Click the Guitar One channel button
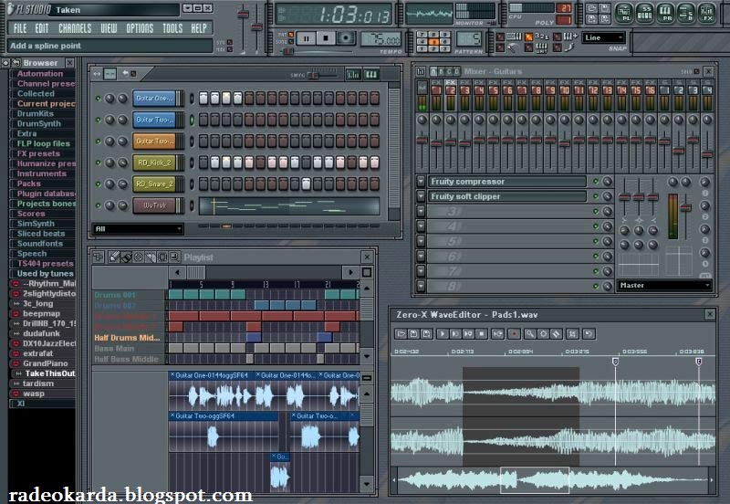 click(x=154, y=99)
